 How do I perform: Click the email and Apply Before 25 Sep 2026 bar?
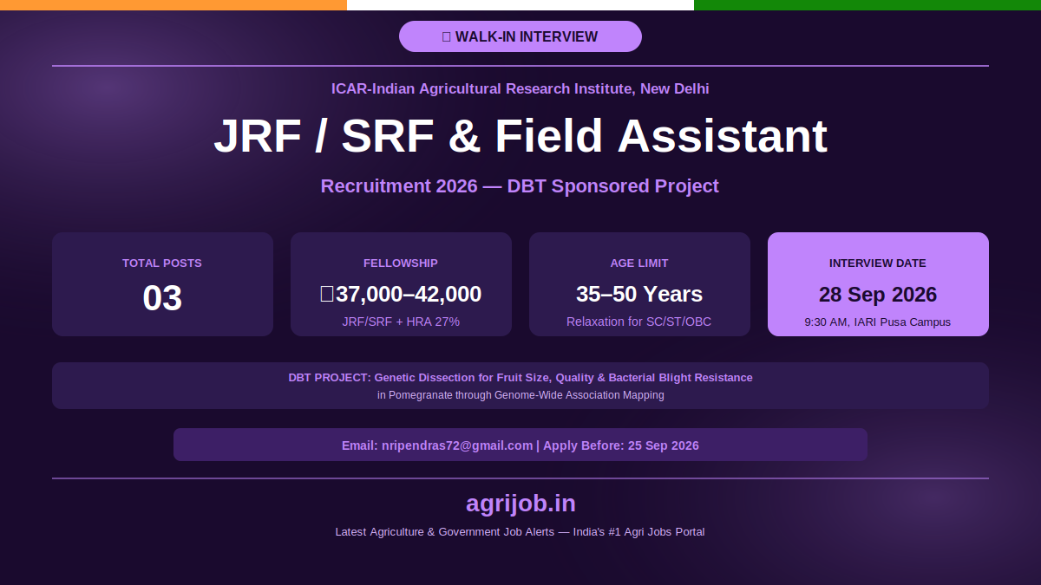[x=520, y=445]
